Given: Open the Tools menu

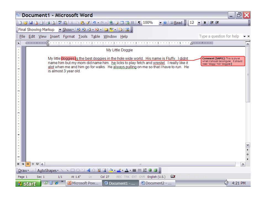Looking at the screenshot, I should tap(83, 37).
